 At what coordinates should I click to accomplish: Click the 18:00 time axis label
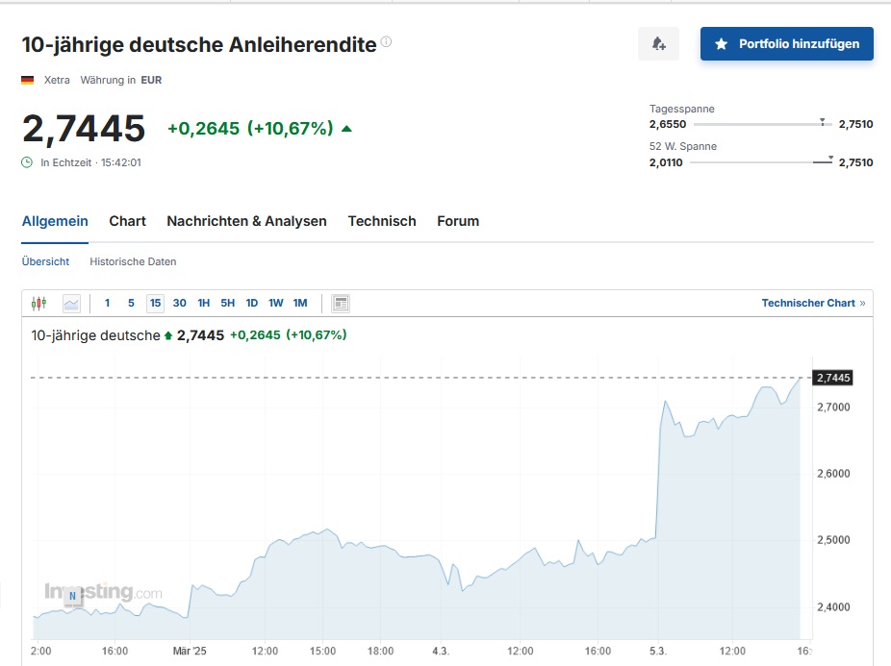pyautogui.click(x=380, y=651)
